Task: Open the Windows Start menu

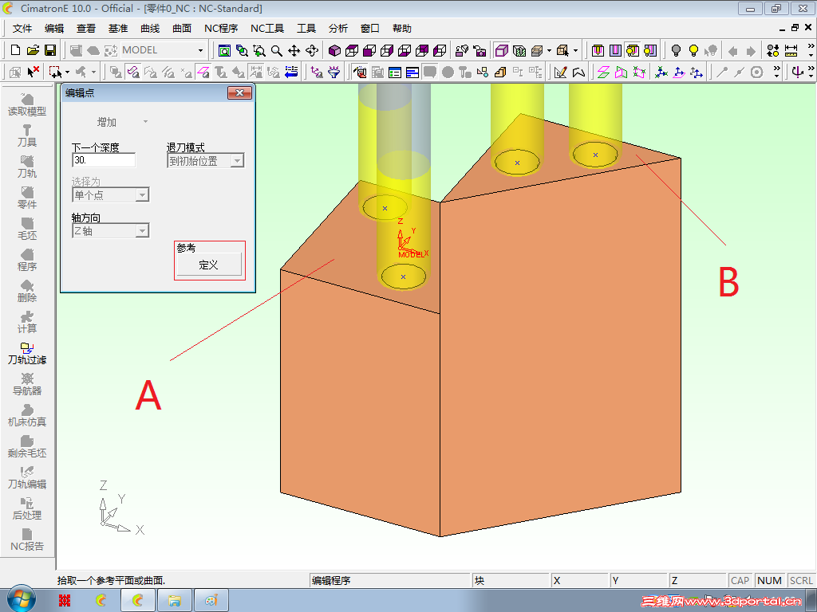Action: pyautogui.click(x=22, y=599)
